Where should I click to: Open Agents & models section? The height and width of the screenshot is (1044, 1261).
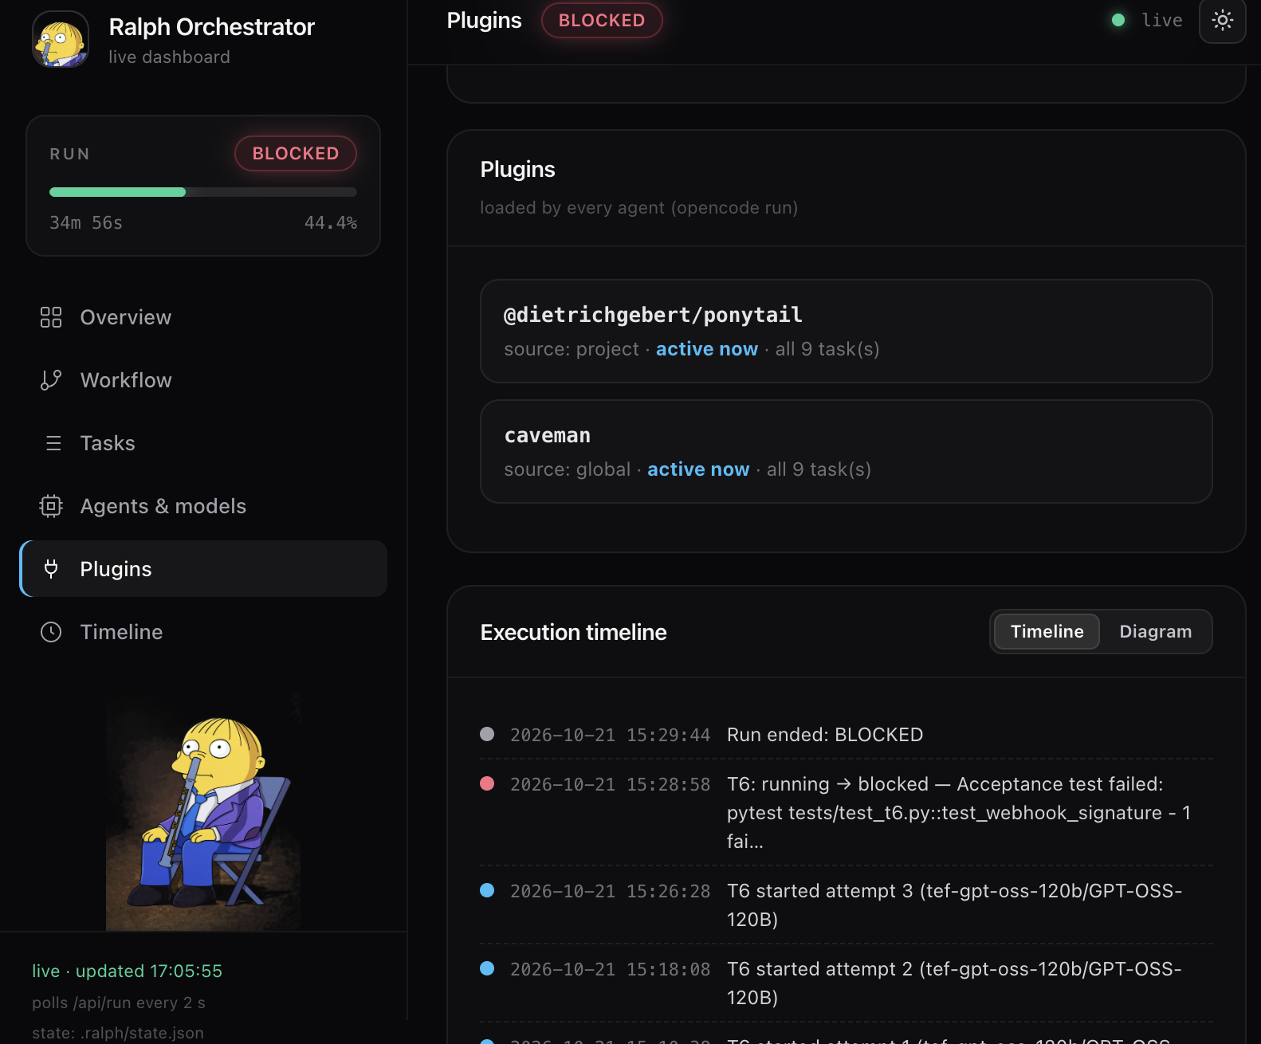[x=203, y=506]
